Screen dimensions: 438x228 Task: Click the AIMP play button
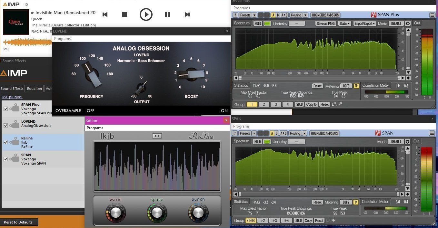tap(146, 14)
